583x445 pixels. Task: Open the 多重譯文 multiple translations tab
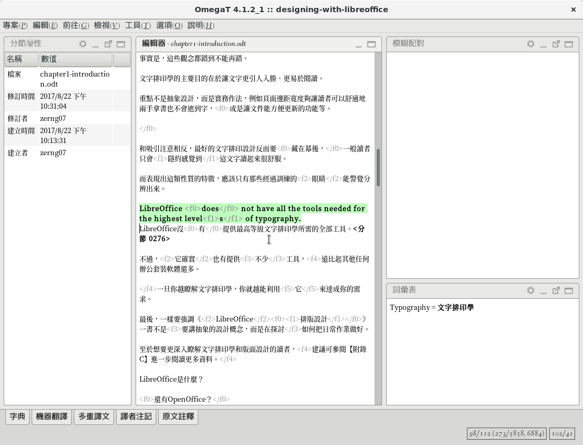(94, 416)
